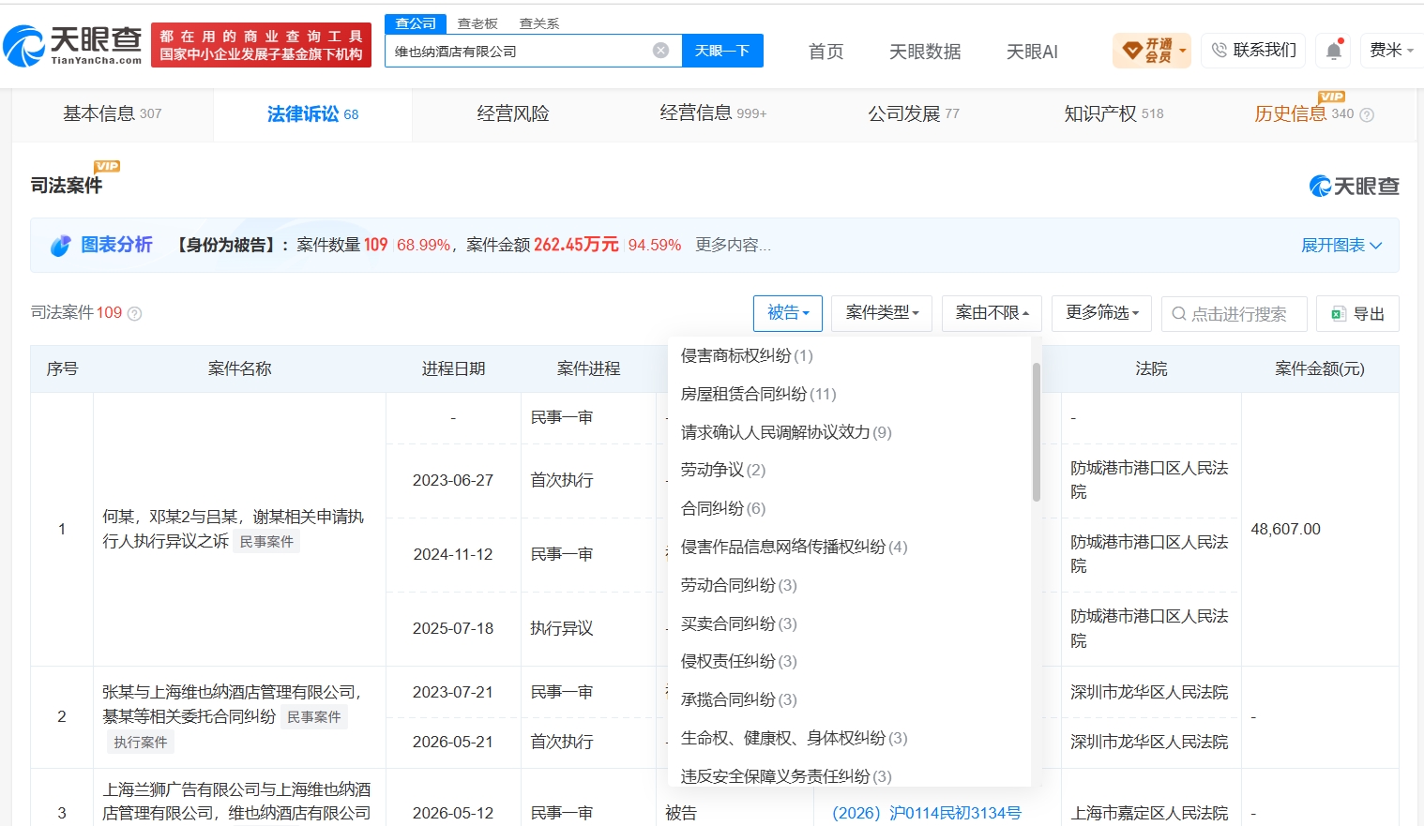
Task: Click the magnifier icon in the case search box
Action: (1179, 314)
